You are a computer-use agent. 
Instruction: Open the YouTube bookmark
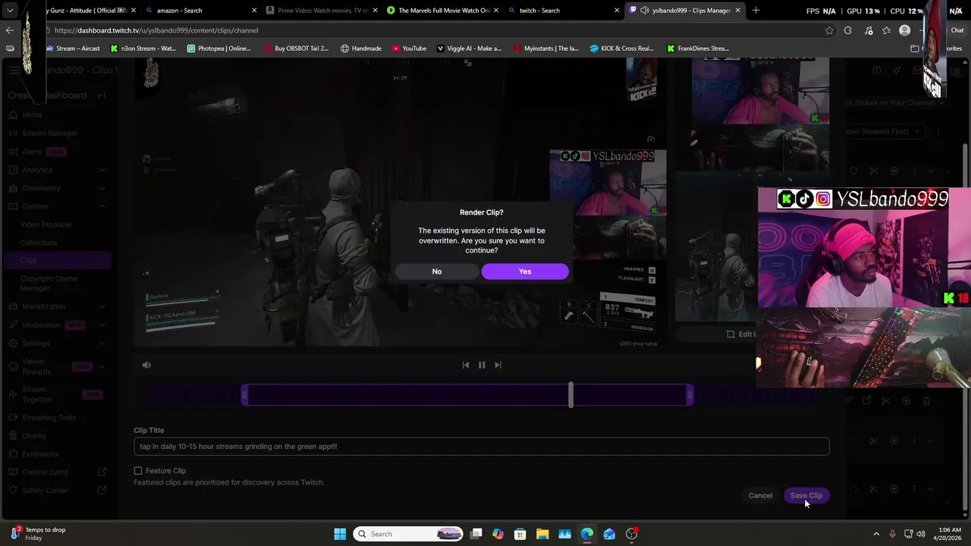pyautogui.click(x=409, y=49)
